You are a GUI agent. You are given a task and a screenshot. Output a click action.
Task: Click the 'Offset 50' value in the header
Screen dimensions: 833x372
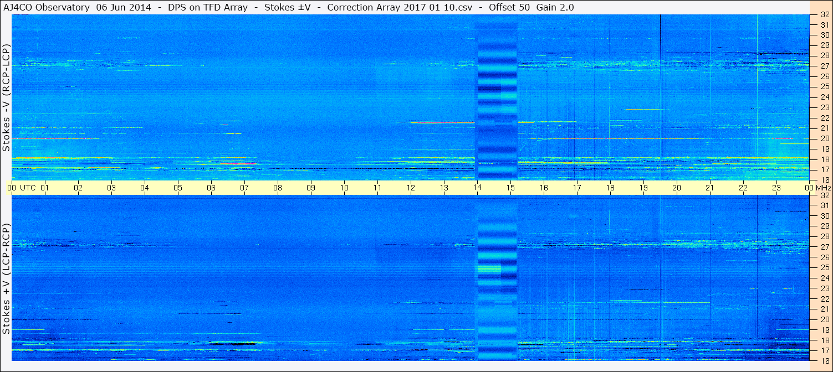(509, 7)
